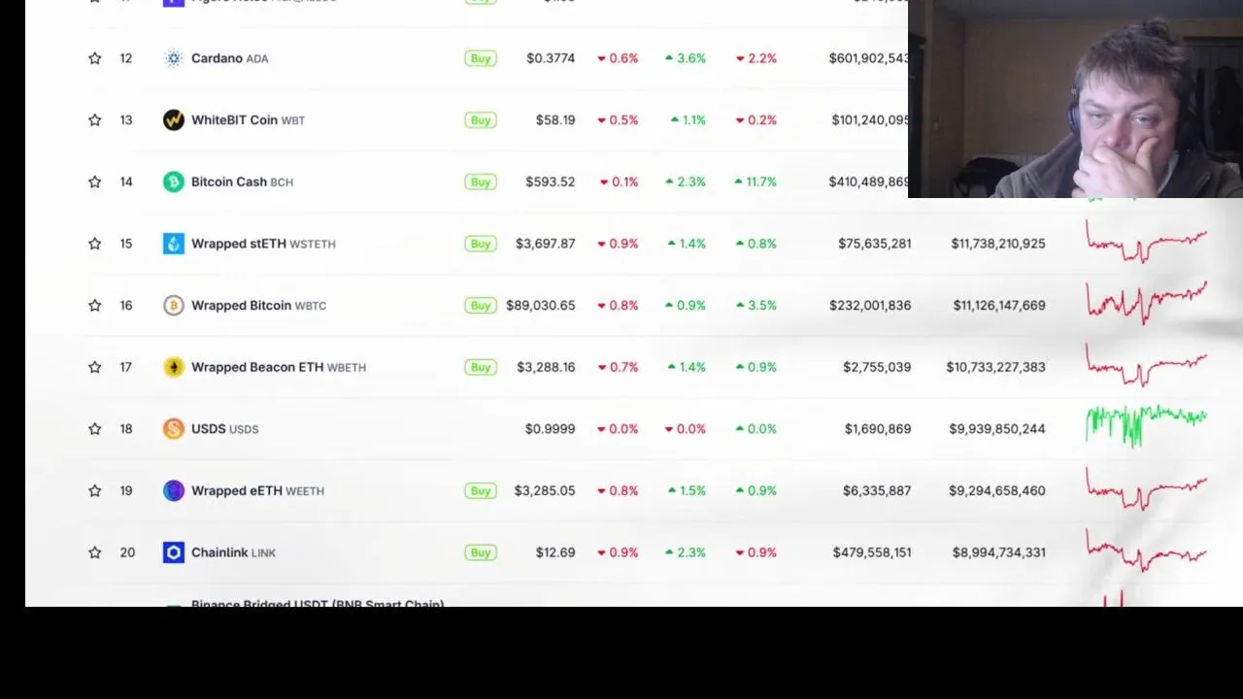Click the Chainlink logo icon
Image resolution: width=1243 pixels, height=699 pixels.
(x=174, y=552)
